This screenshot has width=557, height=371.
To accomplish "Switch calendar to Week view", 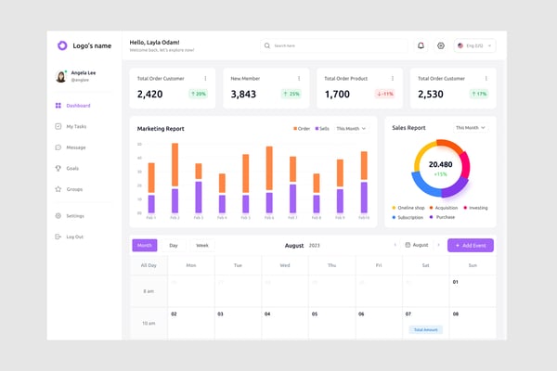I will pyautogui.click(x=202, y=245).
